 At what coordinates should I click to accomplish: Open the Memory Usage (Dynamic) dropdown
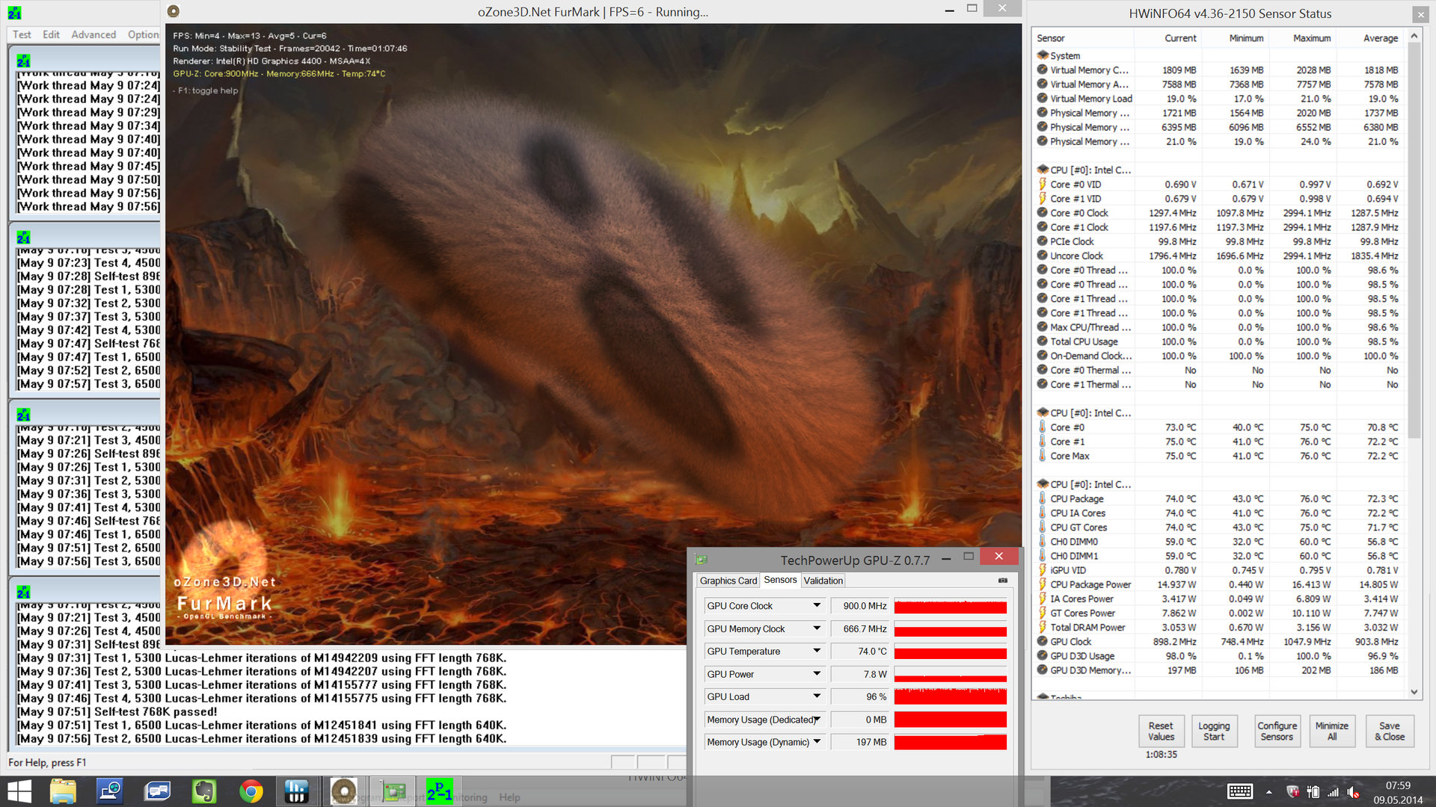pyautogui.click(x=817, y=742)
